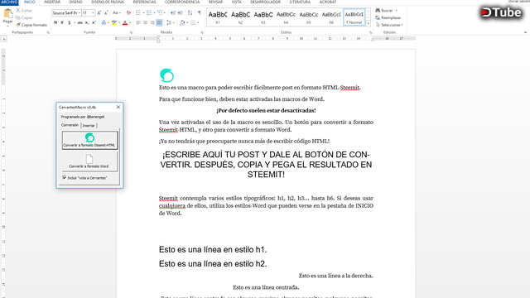This screenshot has width=530, height=298.
Task: Apply the h1 style from gallery
Action: [x=218, y=17]
